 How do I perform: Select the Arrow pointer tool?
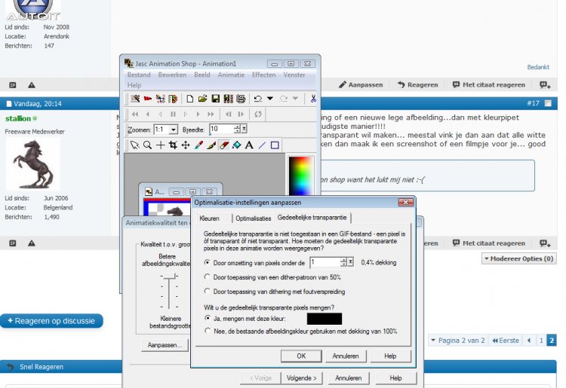click(134, 145)
